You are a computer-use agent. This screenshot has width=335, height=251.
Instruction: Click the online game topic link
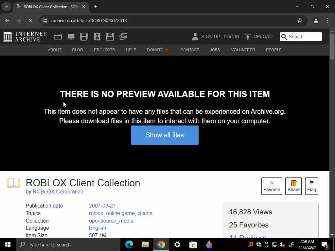tap(120, 213)
